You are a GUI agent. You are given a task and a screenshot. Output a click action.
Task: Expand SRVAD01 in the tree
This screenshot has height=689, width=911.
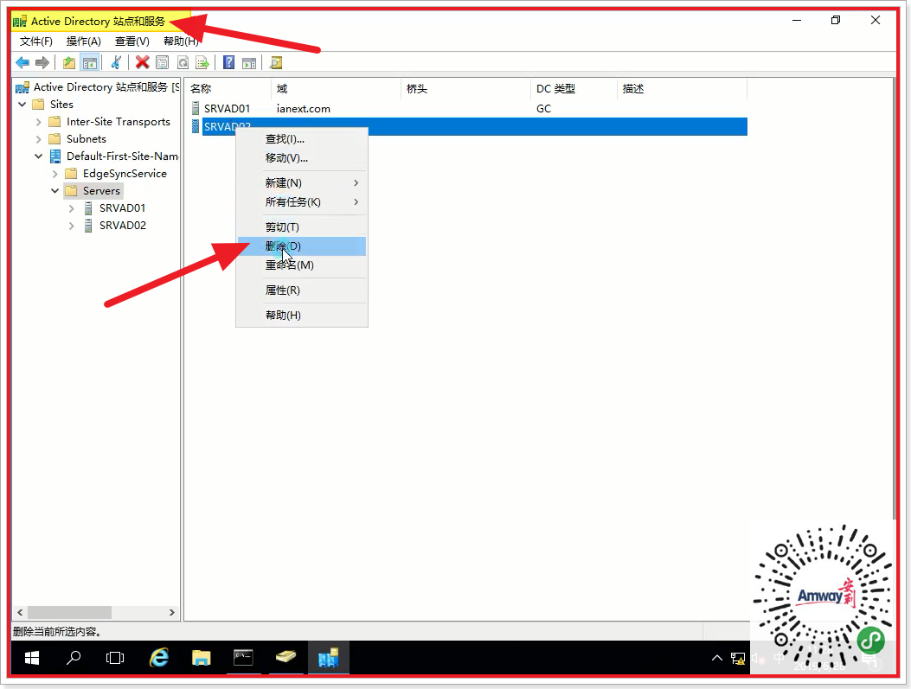click(x=71, y=208)
